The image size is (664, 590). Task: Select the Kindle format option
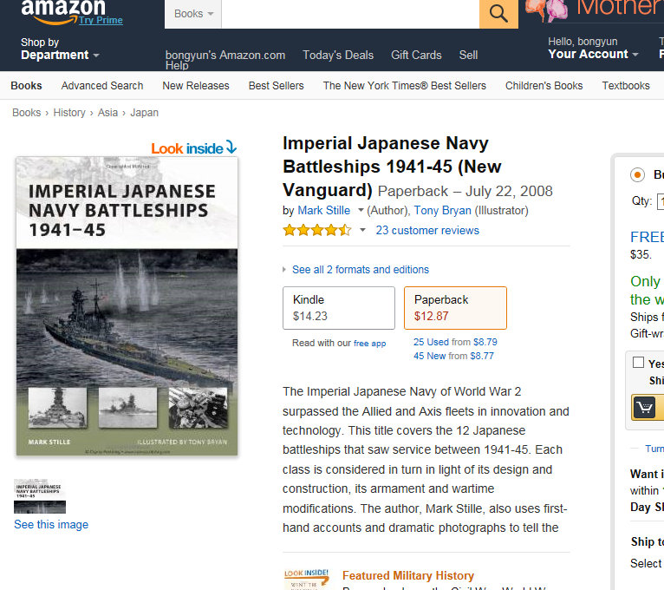pos(339,308)
